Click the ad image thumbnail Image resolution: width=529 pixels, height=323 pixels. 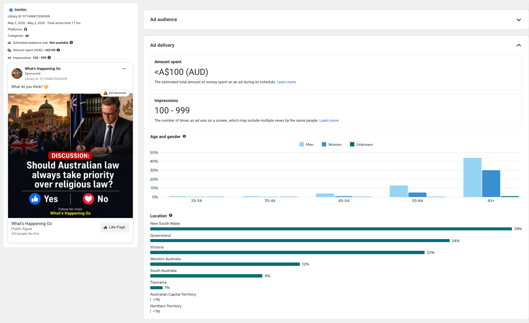[x=70, y=156]
